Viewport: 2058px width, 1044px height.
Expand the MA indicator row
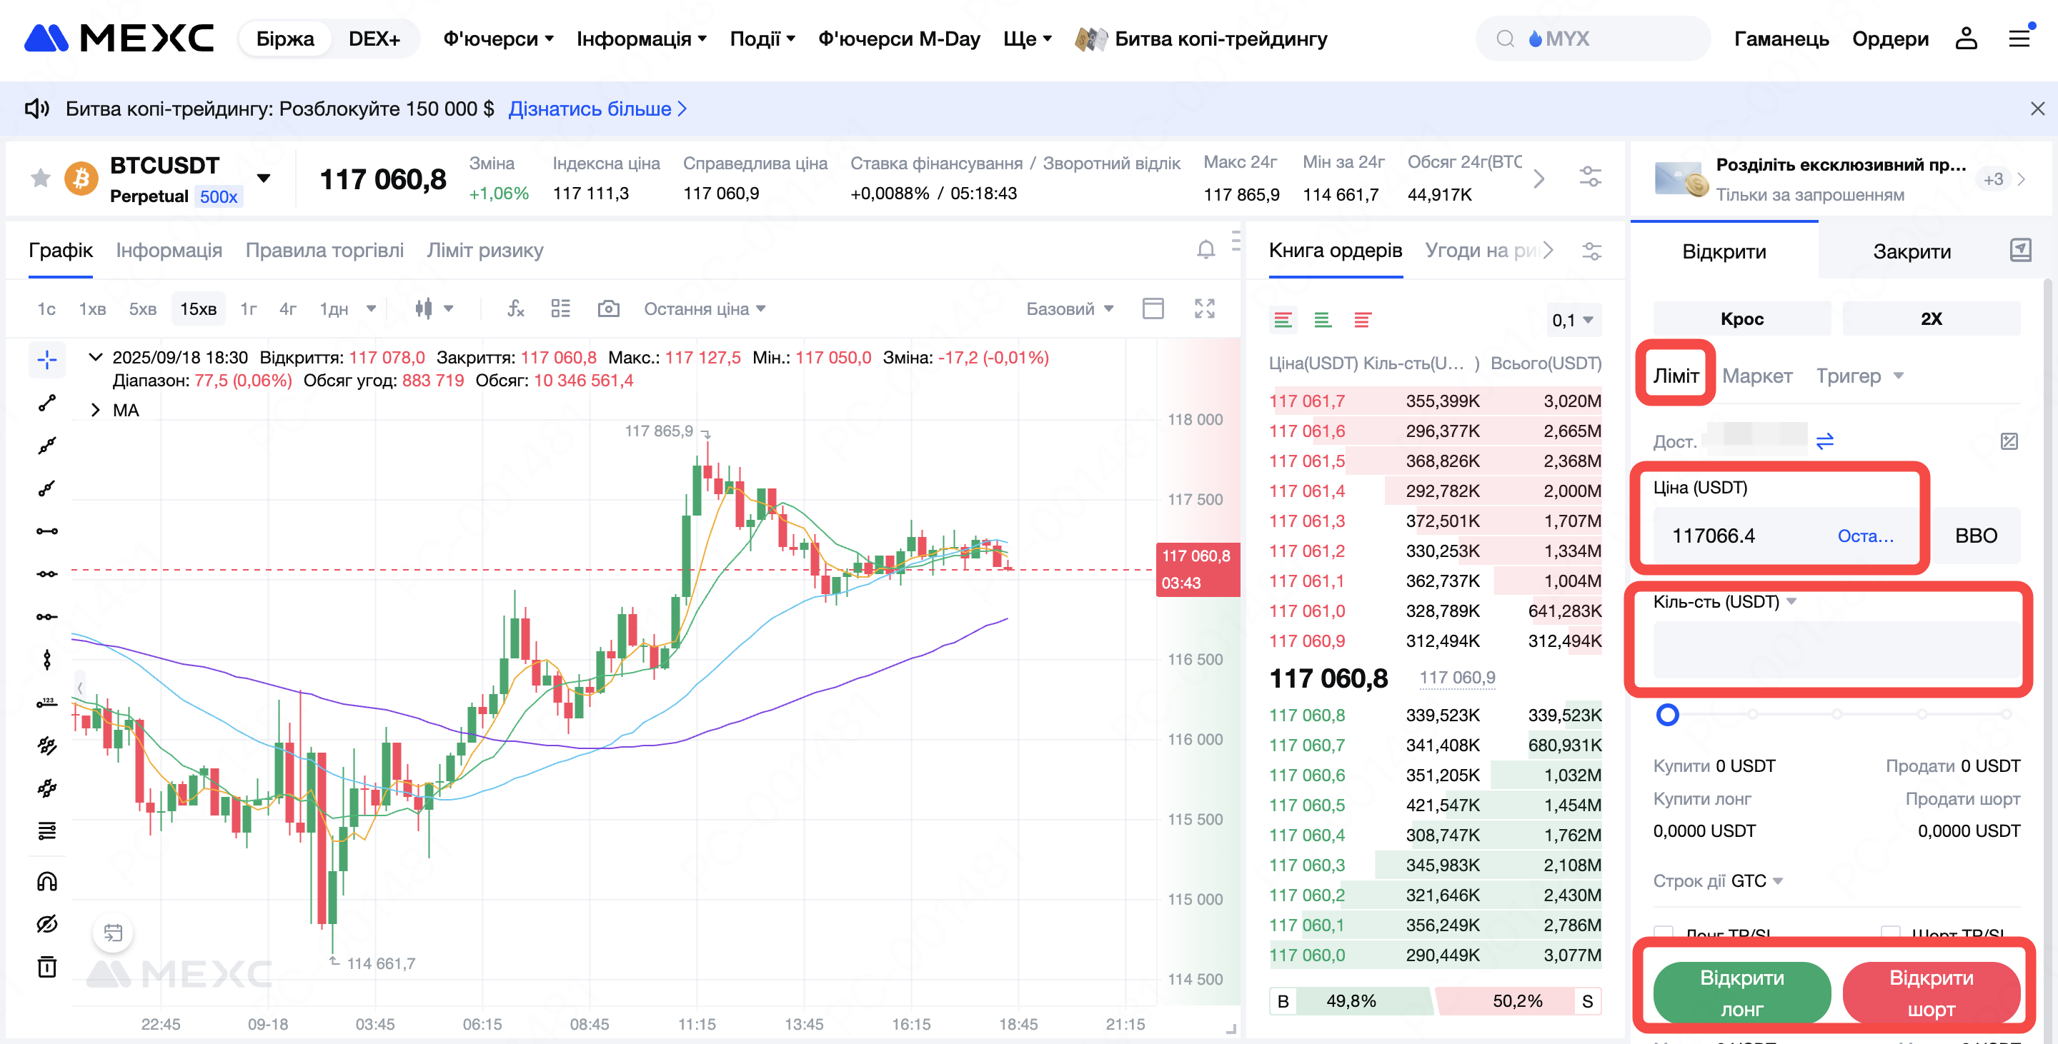[96, 411]
